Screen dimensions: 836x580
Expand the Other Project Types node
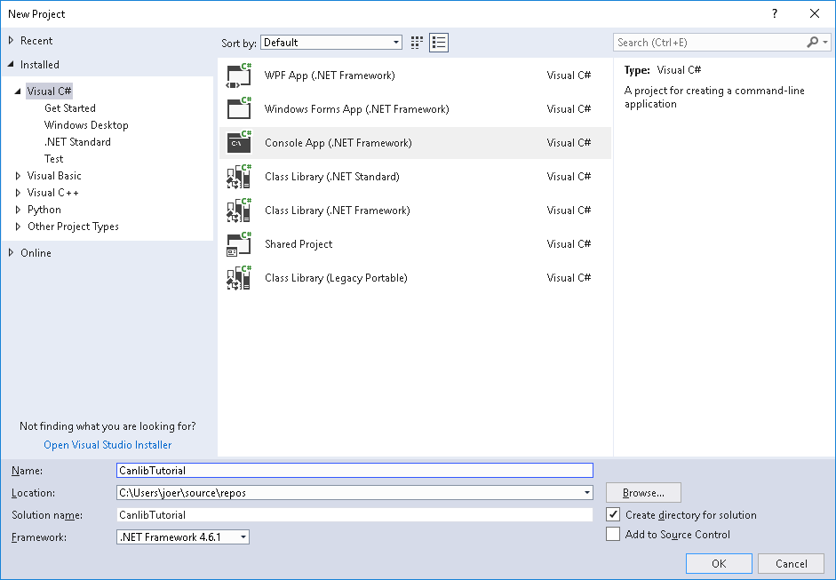18,226
